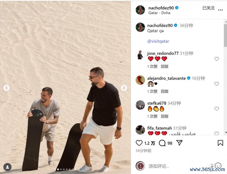Open the @visitqatar mention link
This screenshot has width=227, height=174.
(x=158, y=41)
